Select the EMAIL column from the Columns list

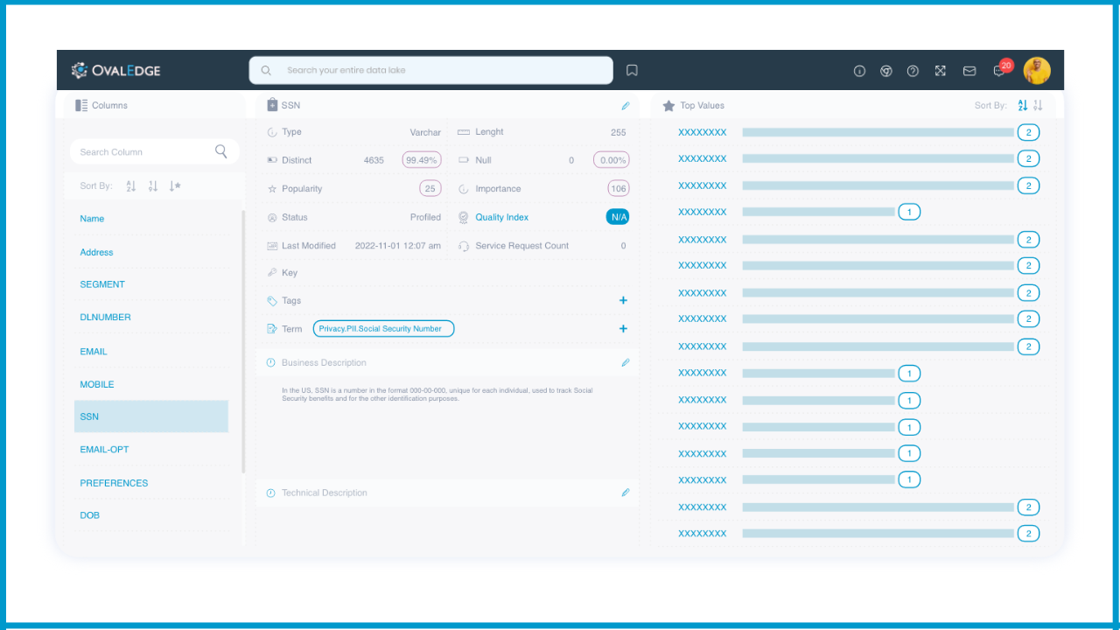pos(94,351)
